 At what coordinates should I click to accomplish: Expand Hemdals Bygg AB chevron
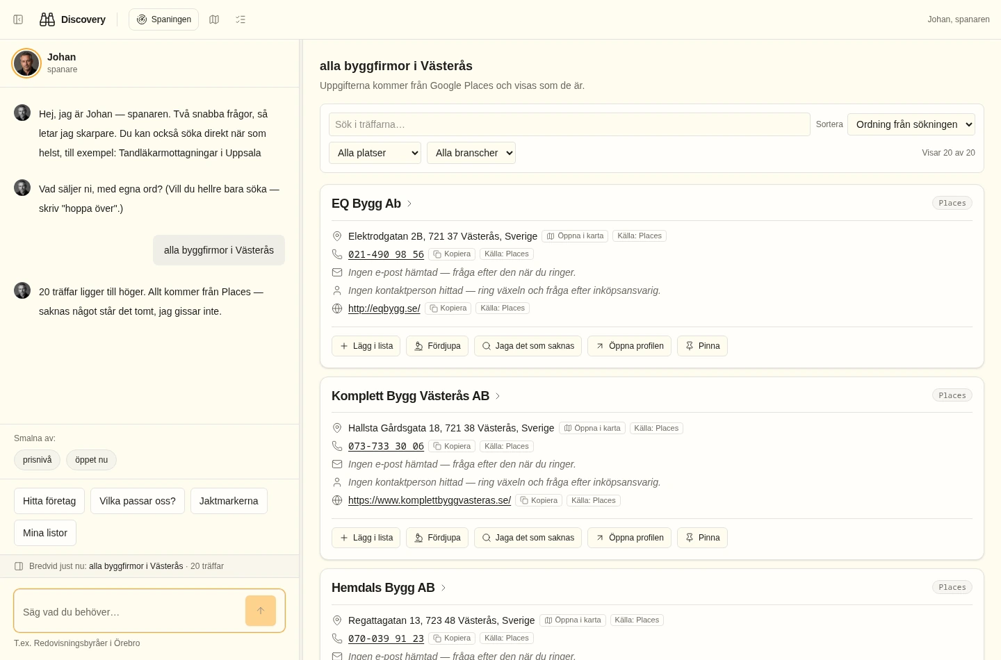(443, 588)
